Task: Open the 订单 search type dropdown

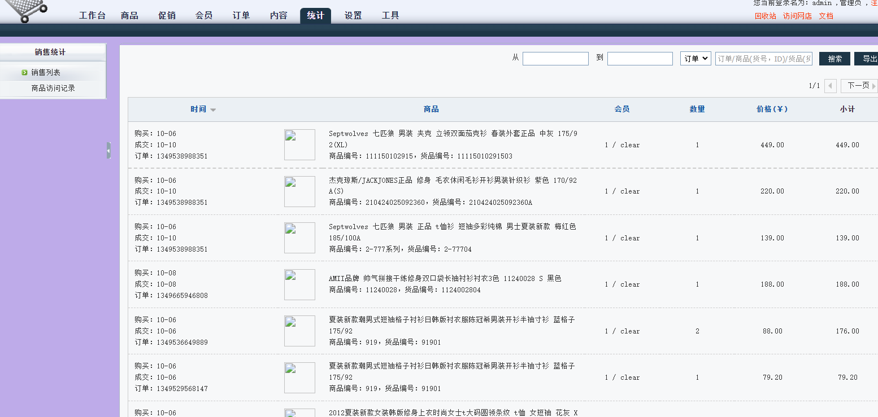Action: 696,59
